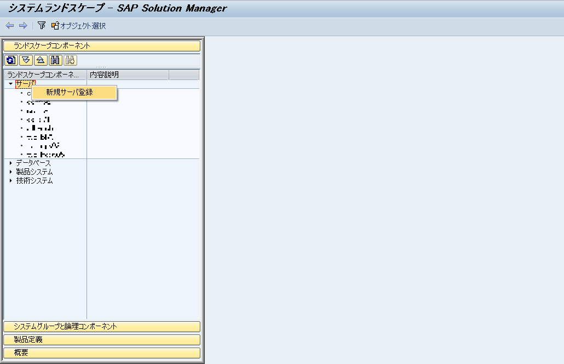Screen dimensions: 564x364
Task: Open the ランドスケープコンポーネント panel header
Action: pyautogui.click(x=102, y=46)
